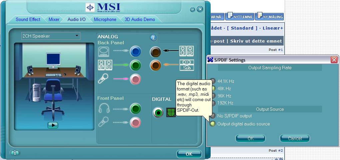Confirm S/PDIF Settings with OK
This screenshot has width=340, height=160.
pos(250,138)
